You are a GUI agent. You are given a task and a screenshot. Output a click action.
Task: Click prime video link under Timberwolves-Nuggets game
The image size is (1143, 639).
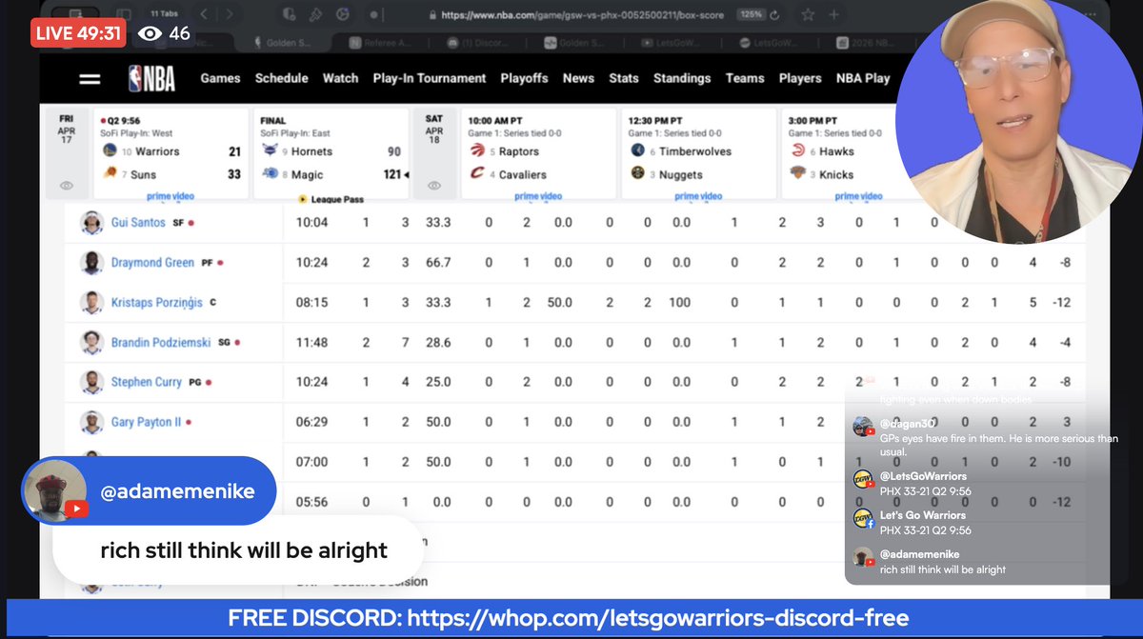coord(699,196)
